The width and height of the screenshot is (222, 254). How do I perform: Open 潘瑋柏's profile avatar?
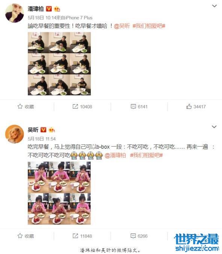15,13
